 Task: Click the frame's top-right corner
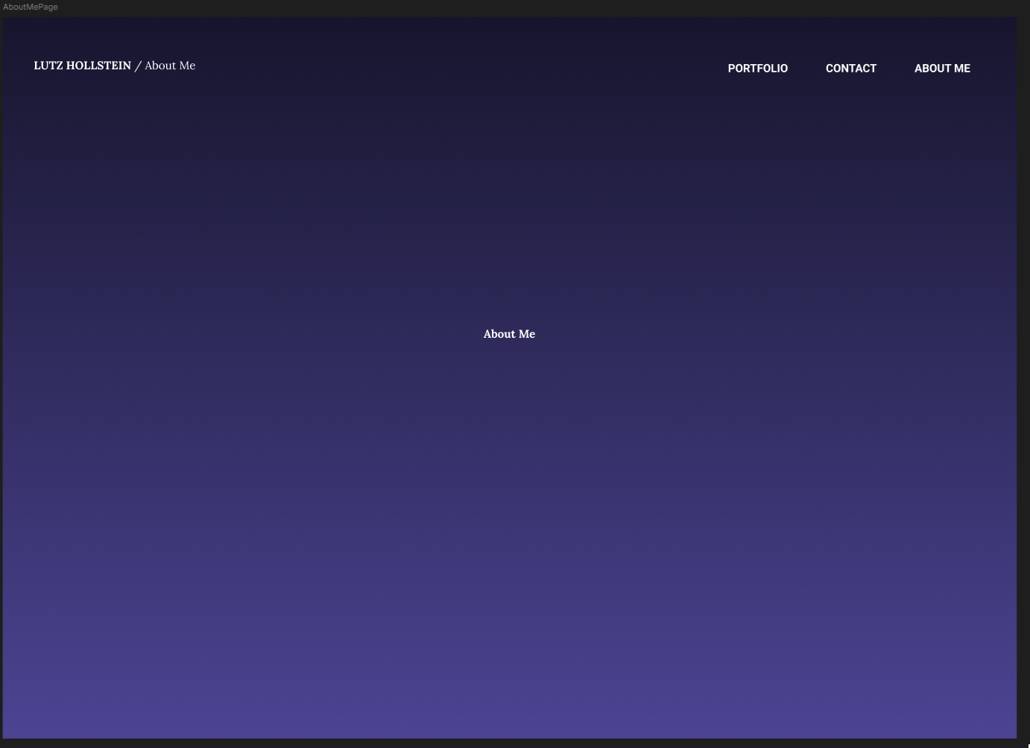(1016, 19)
